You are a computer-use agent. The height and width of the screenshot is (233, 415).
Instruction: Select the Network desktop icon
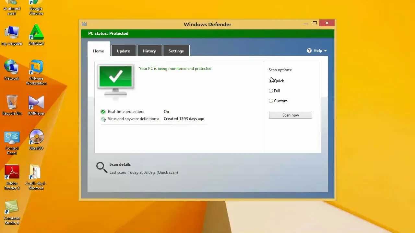click(12, 70)
